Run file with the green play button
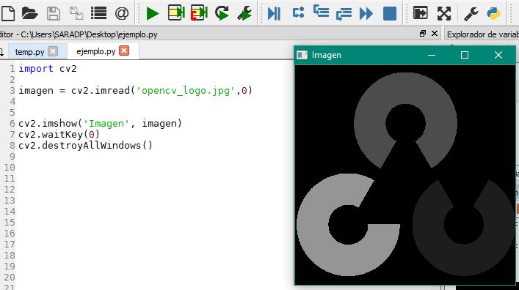 [x=152, y=13]
